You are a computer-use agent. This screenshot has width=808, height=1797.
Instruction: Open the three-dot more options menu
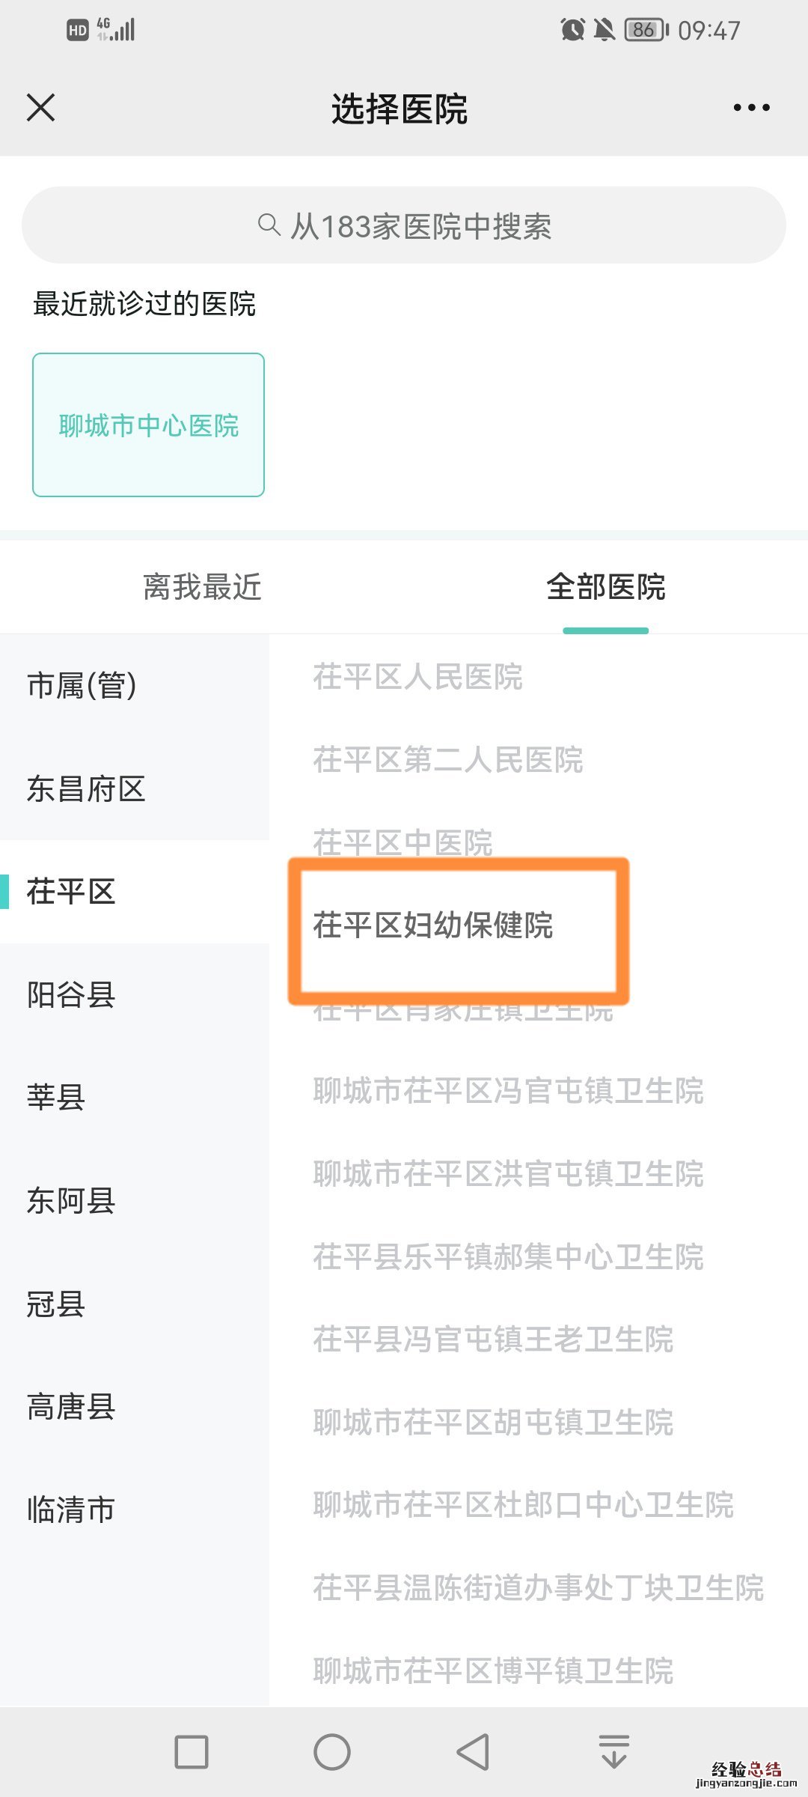click(751, 108)
